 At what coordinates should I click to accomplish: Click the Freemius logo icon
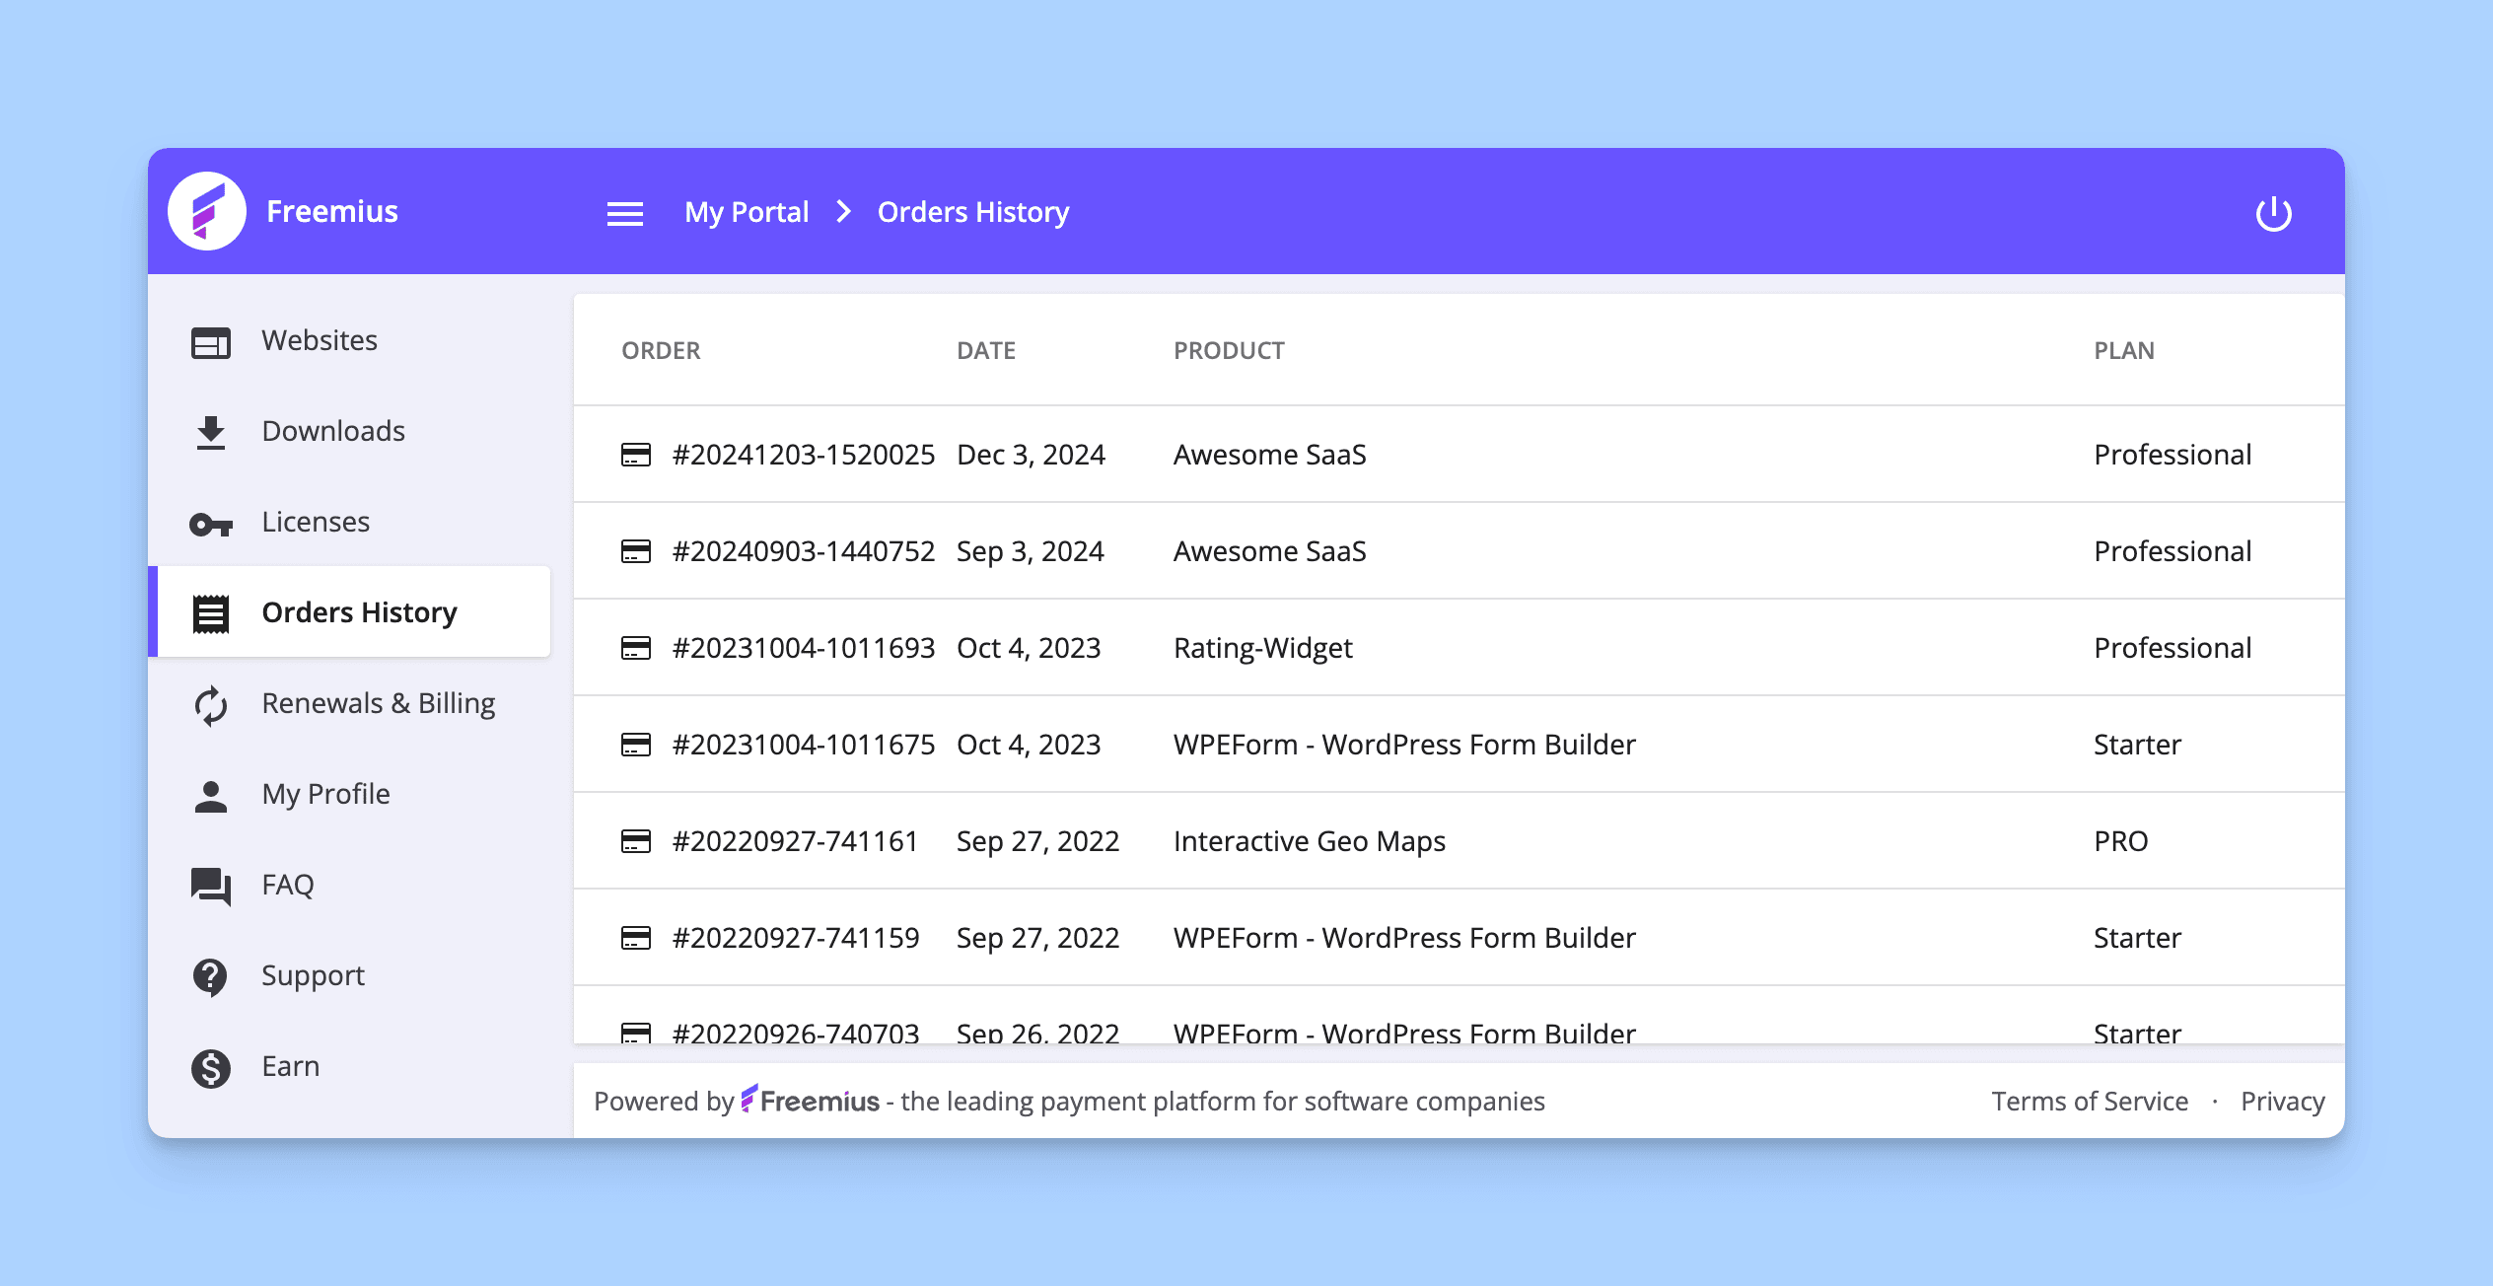point(207,211)
